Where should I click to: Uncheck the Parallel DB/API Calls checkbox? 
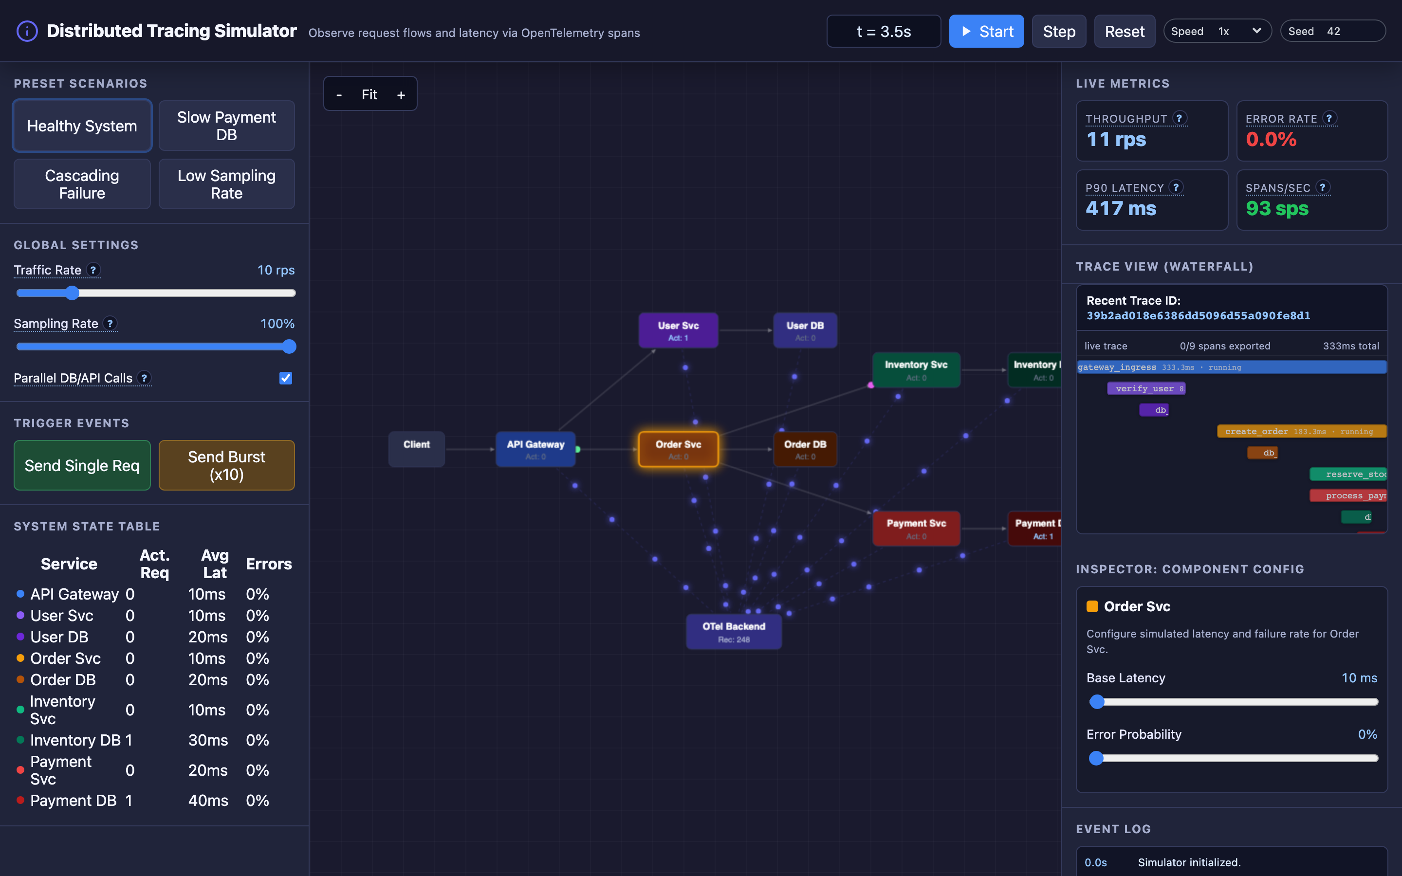pos(286,378)
